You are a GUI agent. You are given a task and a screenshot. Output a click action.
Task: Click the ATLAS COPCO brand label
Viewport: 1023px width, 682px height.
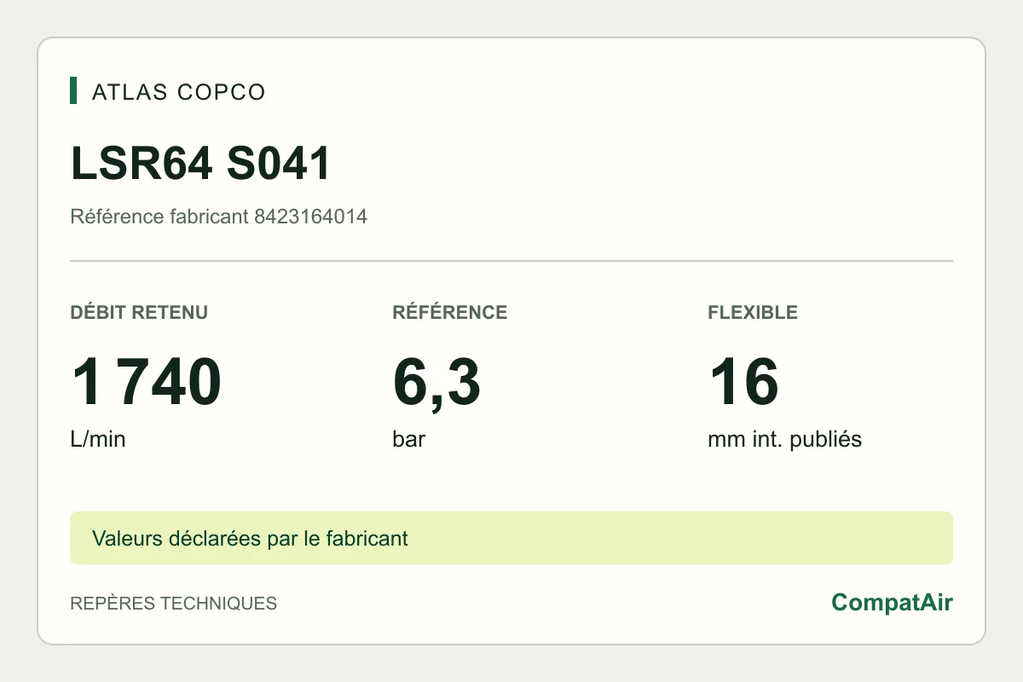tap(179, 92)
